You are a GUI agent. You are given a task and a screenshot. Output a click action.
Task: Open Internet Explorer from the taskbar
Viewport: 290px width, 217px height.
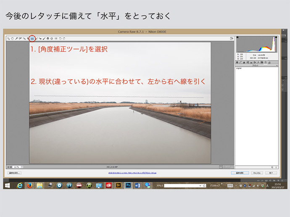(20, 185)
